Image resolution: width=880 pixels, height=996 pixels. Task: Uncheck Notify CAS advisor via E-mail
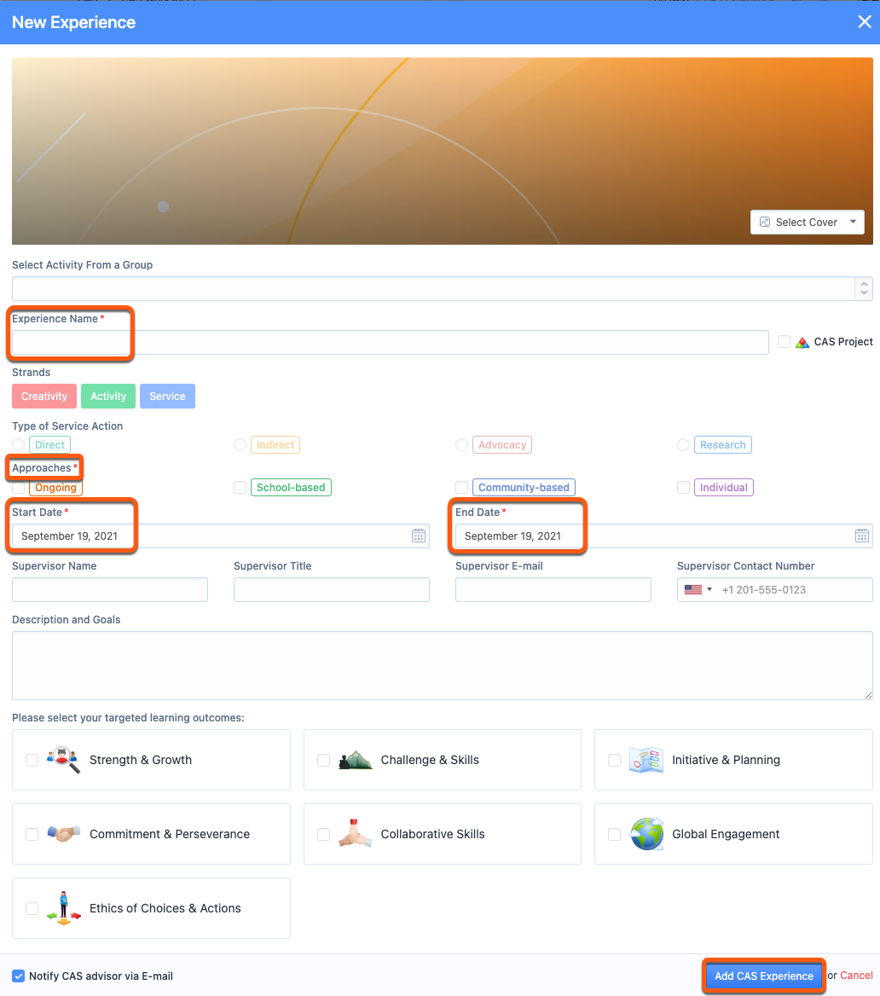pos(19,976)
